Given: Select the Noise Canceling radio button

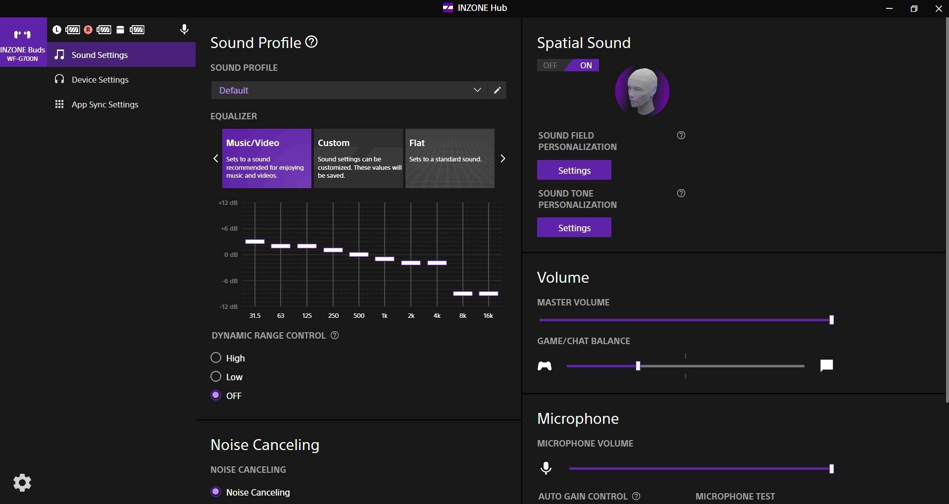Looking at the screenshot, I should pyautogui.click(x=216, y=492).
